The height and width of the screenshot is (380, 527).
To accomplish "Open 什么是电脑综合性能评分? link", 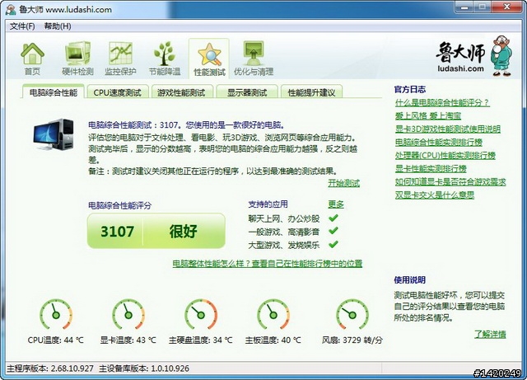I will 442,103.
